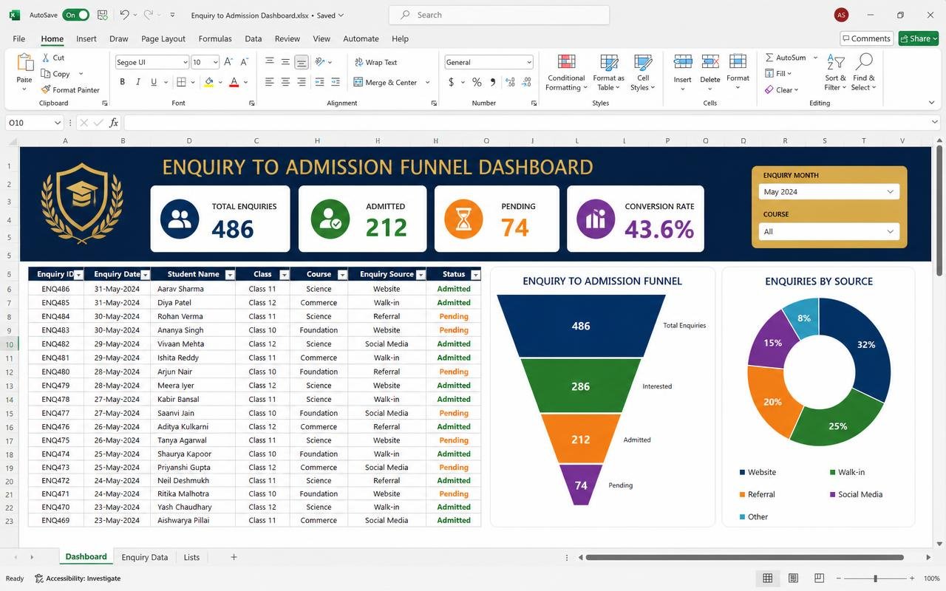
Task: Open Find & Select menu
Action: point(864,72)
